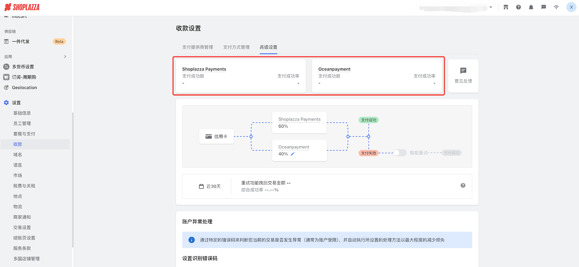Click the Shoplazza logo
Viewport: 579px width, 267px height.
22,7
